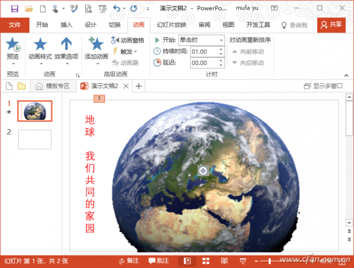The image size is (354, 268).
Task: Open the 文件 tab
Action: (14, 25)
